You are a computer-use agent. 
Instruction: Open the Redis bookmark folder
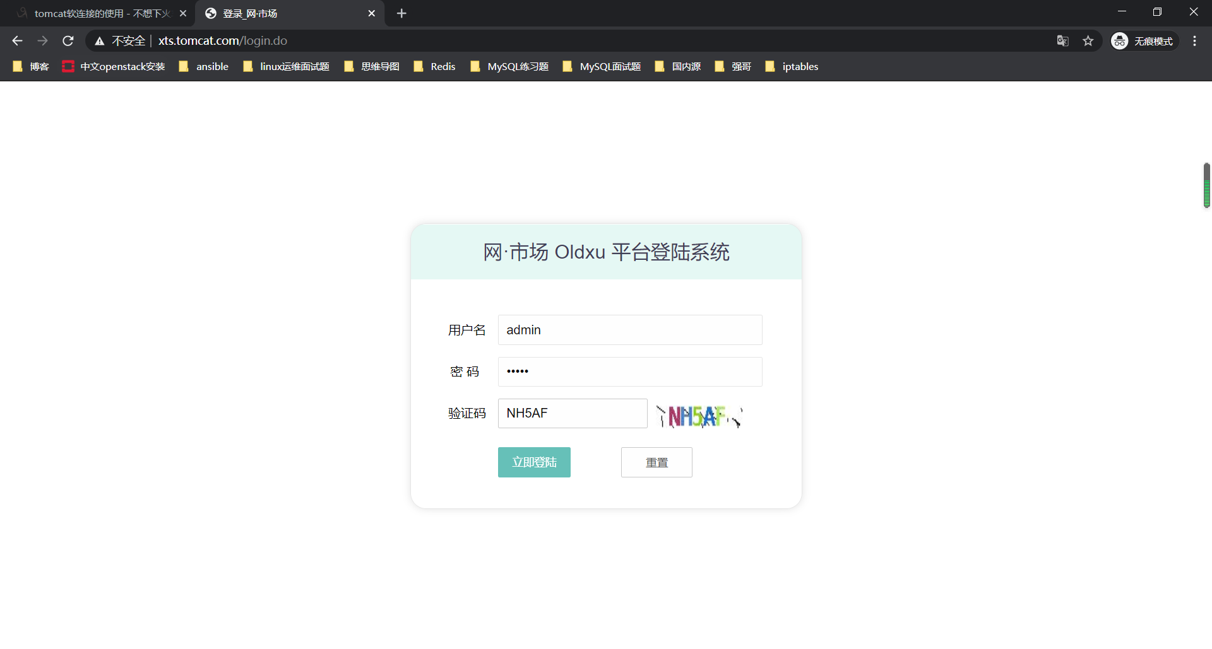coord(434,67)
